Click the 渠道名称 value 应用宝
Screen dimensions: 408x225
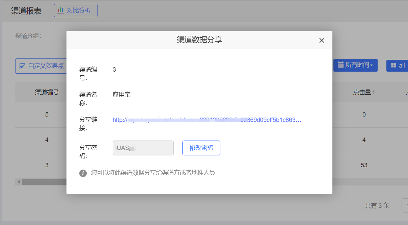point(121,95)
